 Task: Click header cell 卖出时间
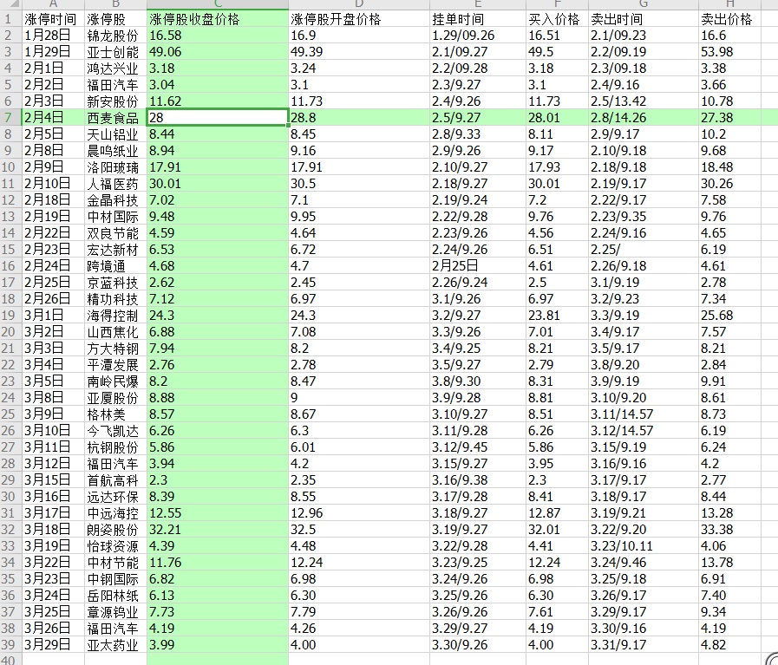pos(644,19)
